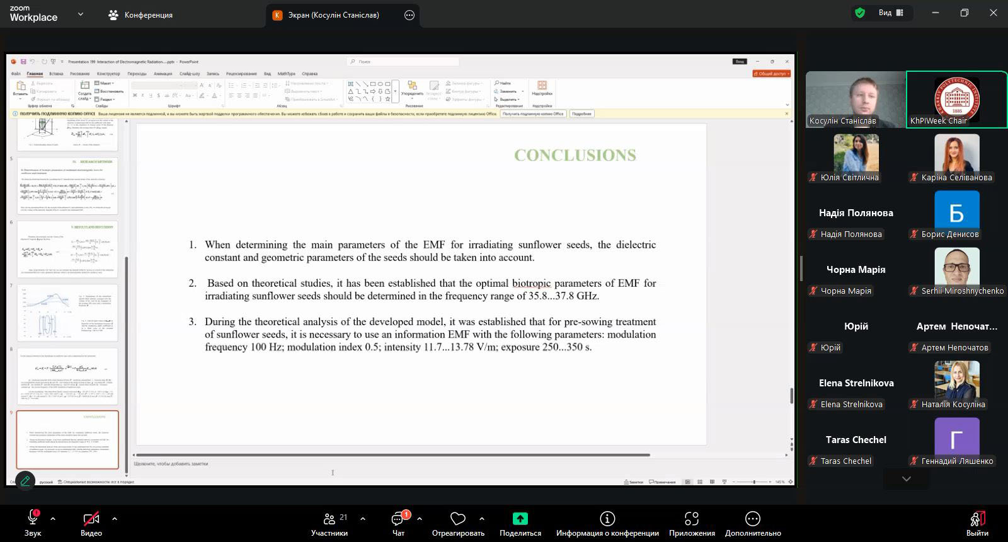This screenshot has height=542, width=1008.
Task: Toggle the View layout button
Action: 891,13
